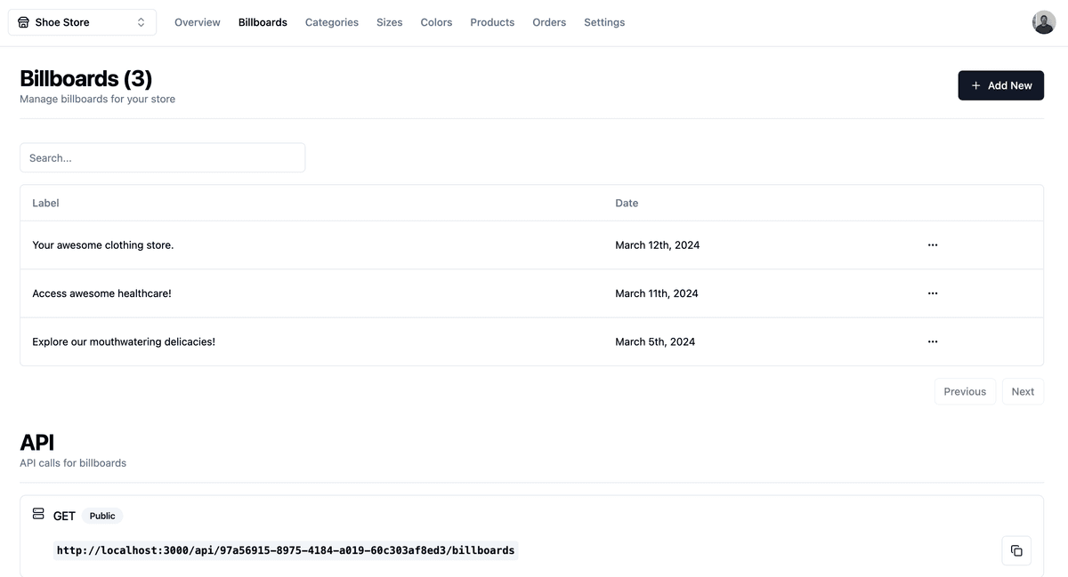Click the Add New billboard button
The width and height of the screenshot is (1068, 577).
point(1000,85)
